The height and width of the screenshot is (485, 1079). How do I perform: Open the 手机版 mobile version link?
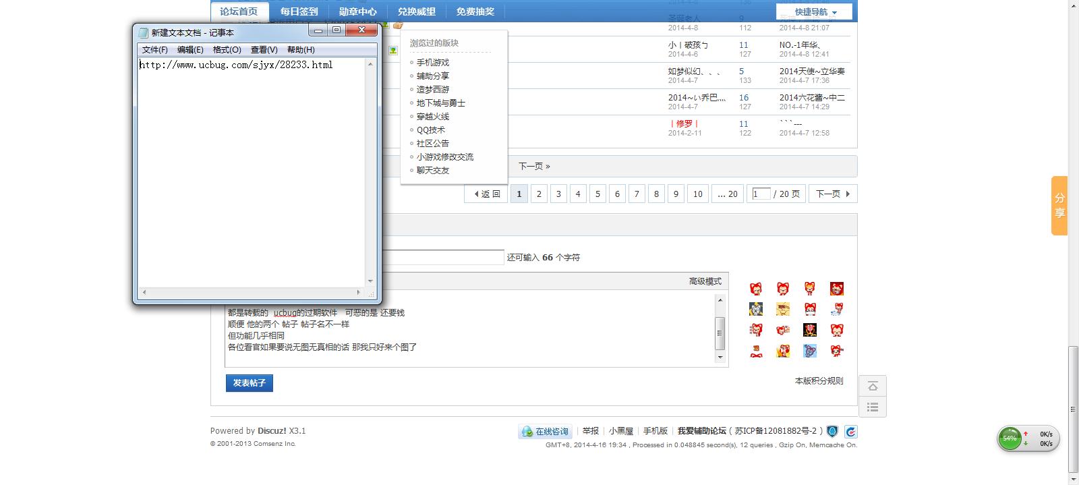click(x=655, y=431)
